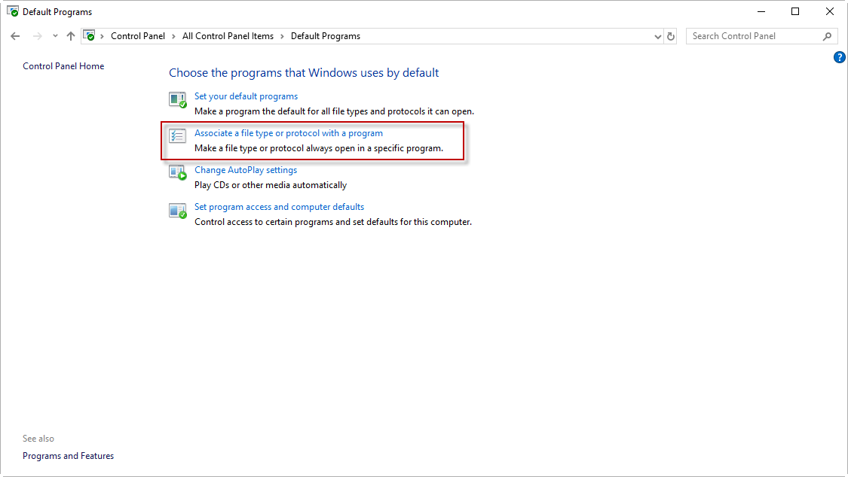This screenshot has width=848, height=477.
Task: Click the Forward navigation arrow
Action: (x=38, y=36)
